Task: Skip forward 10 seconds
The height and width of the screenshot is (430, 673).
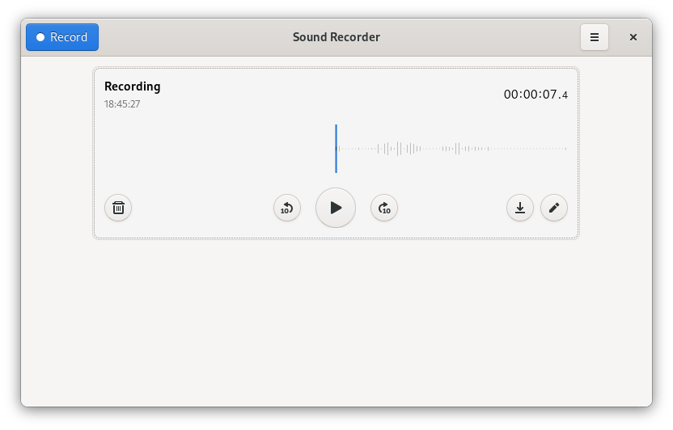Action: click(x=384, y=208)
